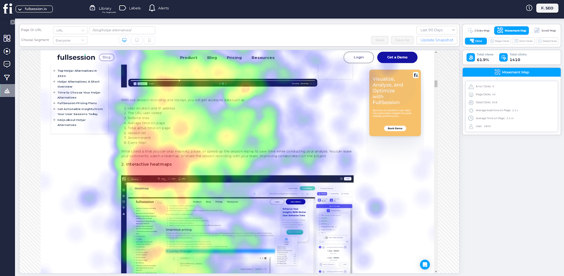Open the Everyone segment dropdown
Screen dimensions: 564x276
coord(70,40)
